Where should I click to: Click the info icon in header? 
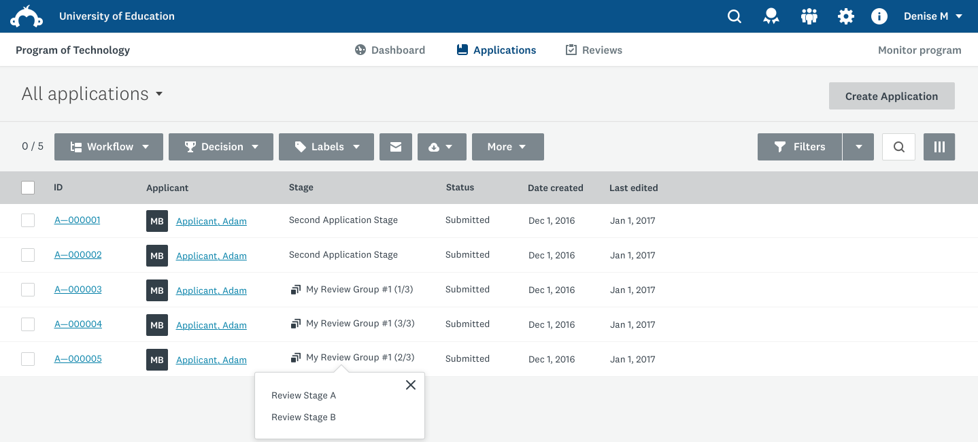(x=879, y=16)
